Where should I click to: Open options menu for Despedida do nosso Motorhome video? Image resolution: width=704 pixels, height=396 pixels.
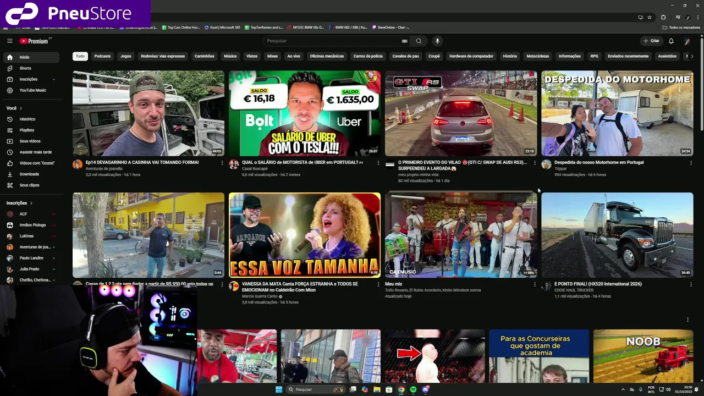click(x=691, y=163)
